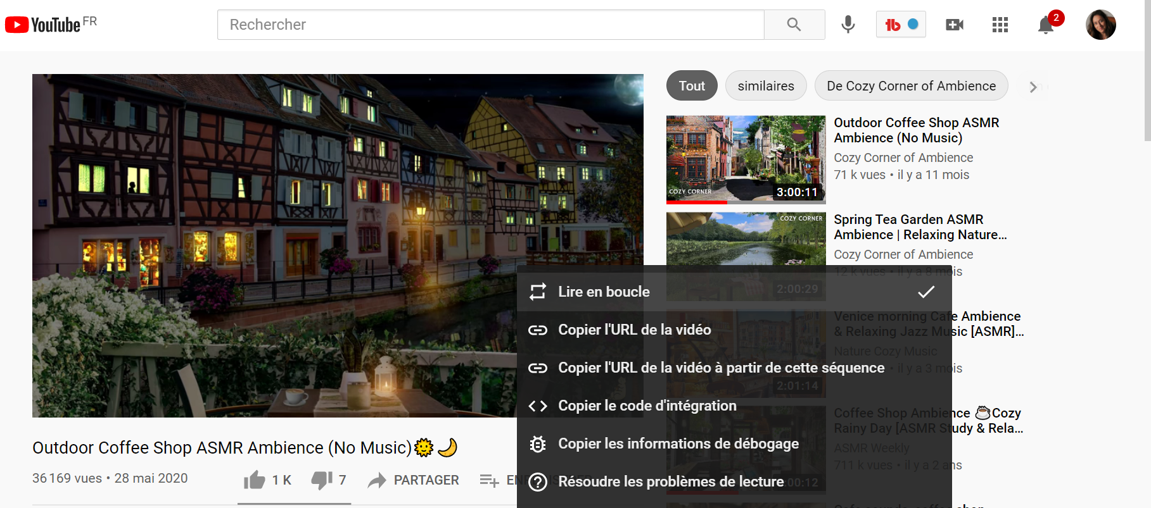Choose Copier les informations de débogage
1151x508 pixels.
(x=734, y=443)
